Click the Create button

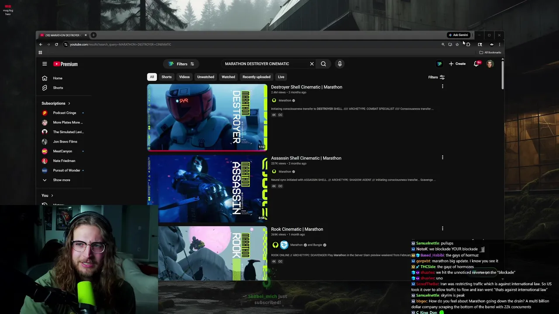pos(457,64)
